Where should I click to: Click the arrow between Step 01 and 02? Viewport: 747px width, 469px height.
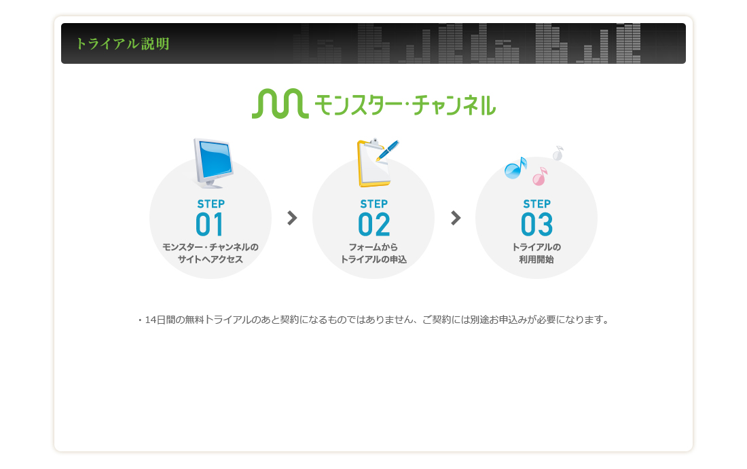(x=292, y=218)
